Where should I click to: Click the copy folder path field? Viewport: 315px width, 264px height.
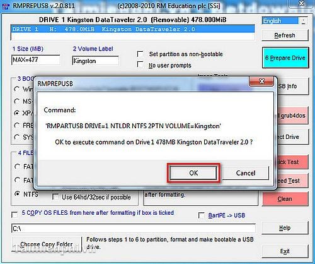pos(134,229)
